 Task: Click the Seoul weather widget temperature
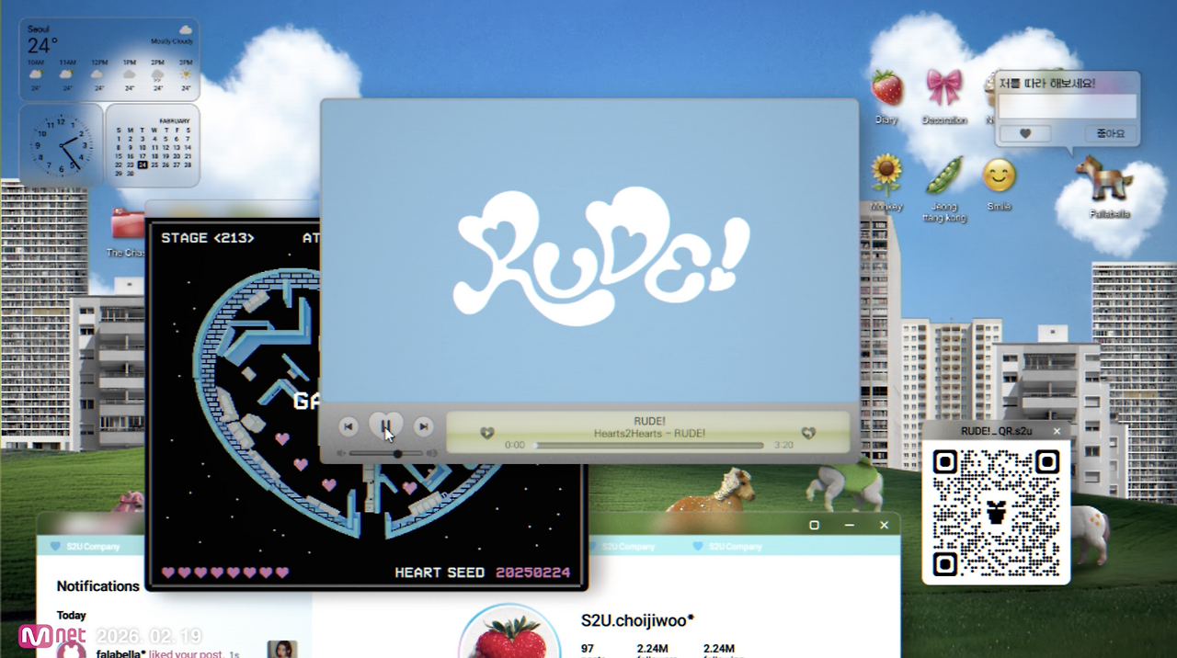(x=42, y=46)
